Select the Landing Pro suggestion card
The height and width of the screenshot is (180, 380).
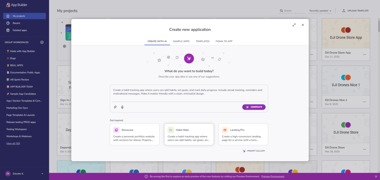coord(243,134)
